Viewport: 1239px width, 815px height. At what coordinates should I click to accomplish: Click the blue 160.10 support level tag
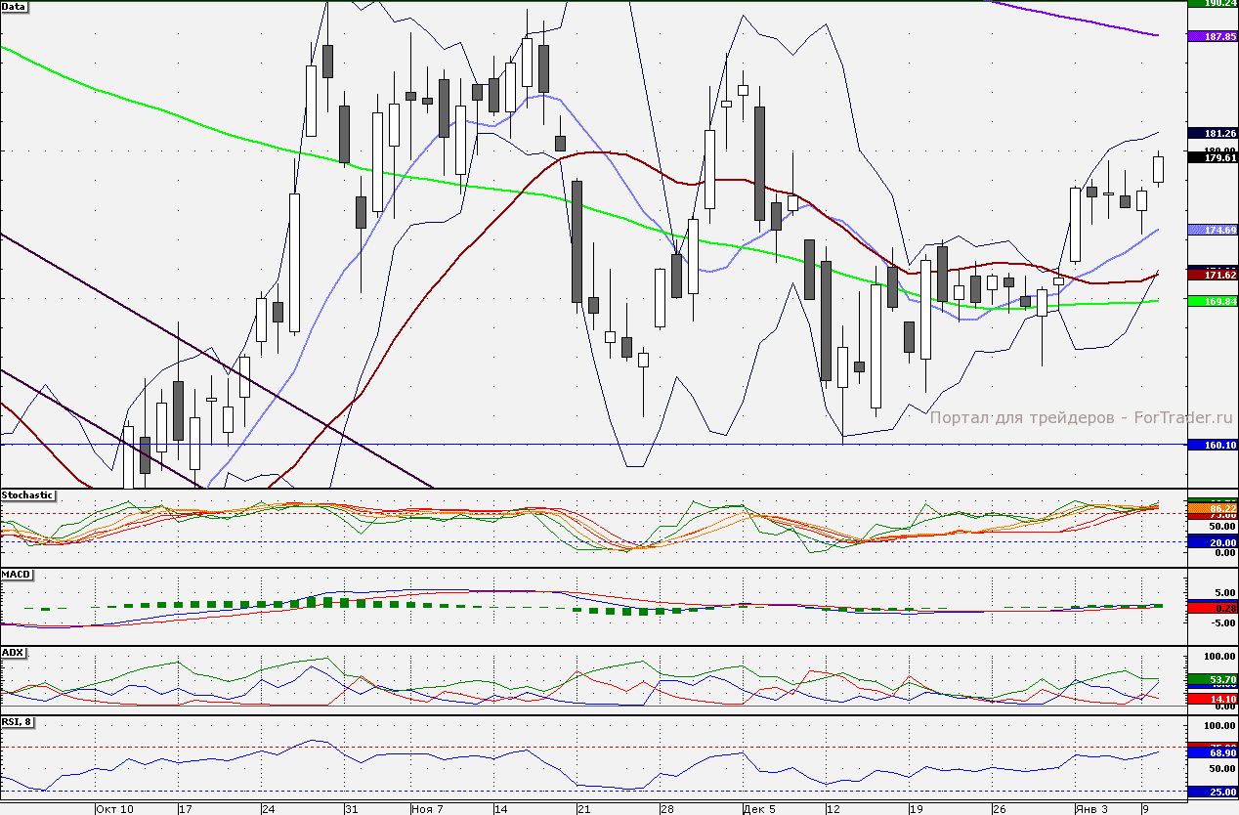click(1212, 445)
